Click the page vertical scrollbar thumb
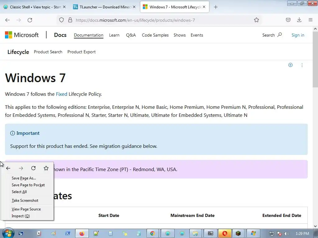 [315, 60]
